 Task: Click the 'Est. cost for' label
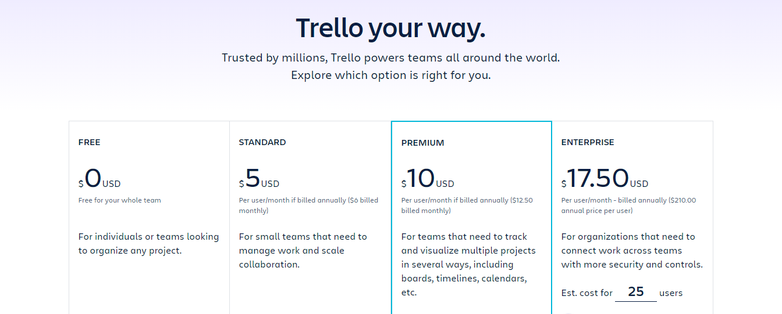tap(587, 293)
